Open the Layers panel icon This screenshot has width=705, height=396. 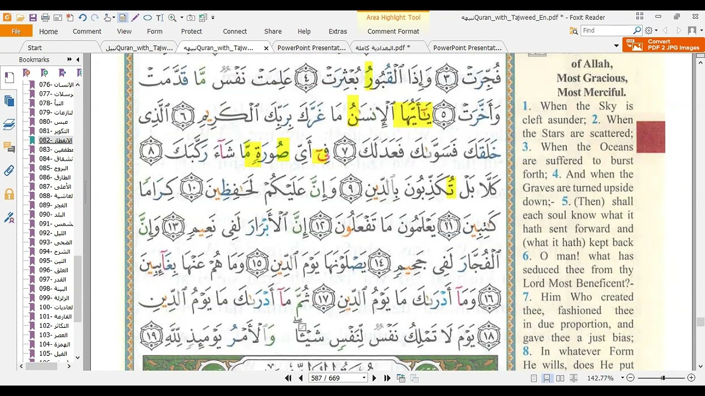click(x=9, y=124)
